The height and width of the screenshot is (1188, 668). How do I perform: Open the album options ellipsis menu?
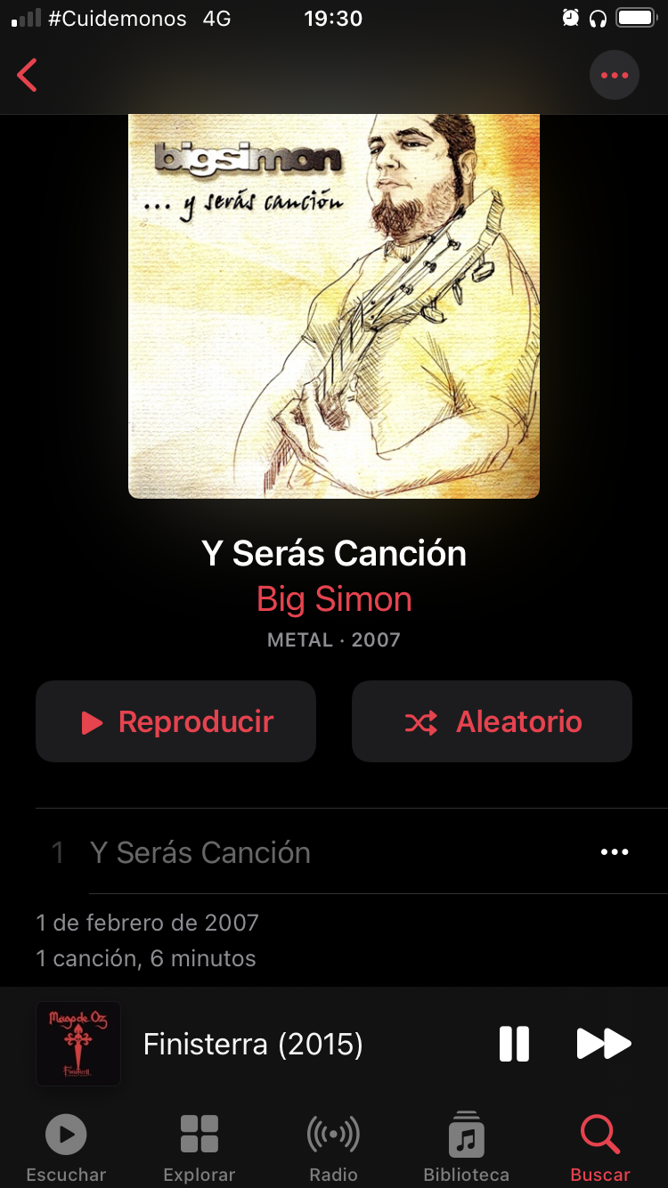[x=615, y=75]
